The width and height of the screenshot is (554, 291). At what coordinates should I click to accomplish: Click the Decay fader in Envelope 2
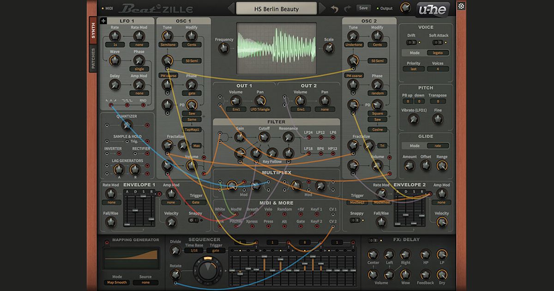pyautogui.click(x=406, y=215)
